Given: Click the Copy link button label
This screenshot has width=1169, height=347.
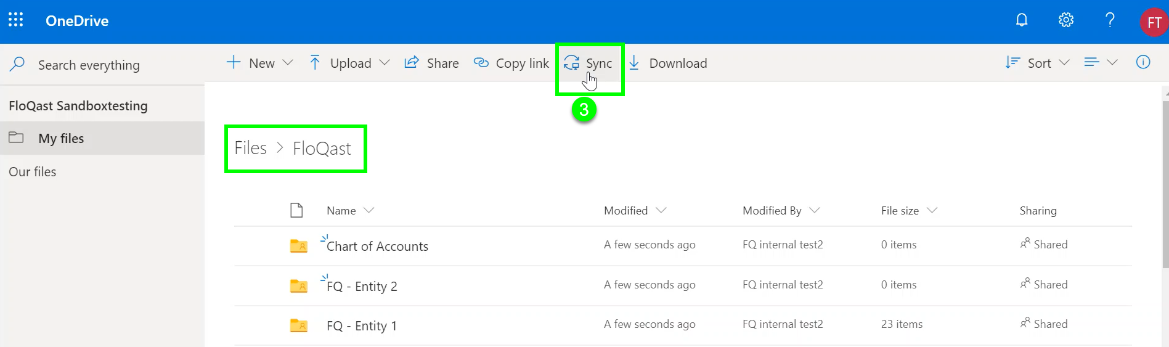Looking at the screenshot, I should [x=522, y=63].
